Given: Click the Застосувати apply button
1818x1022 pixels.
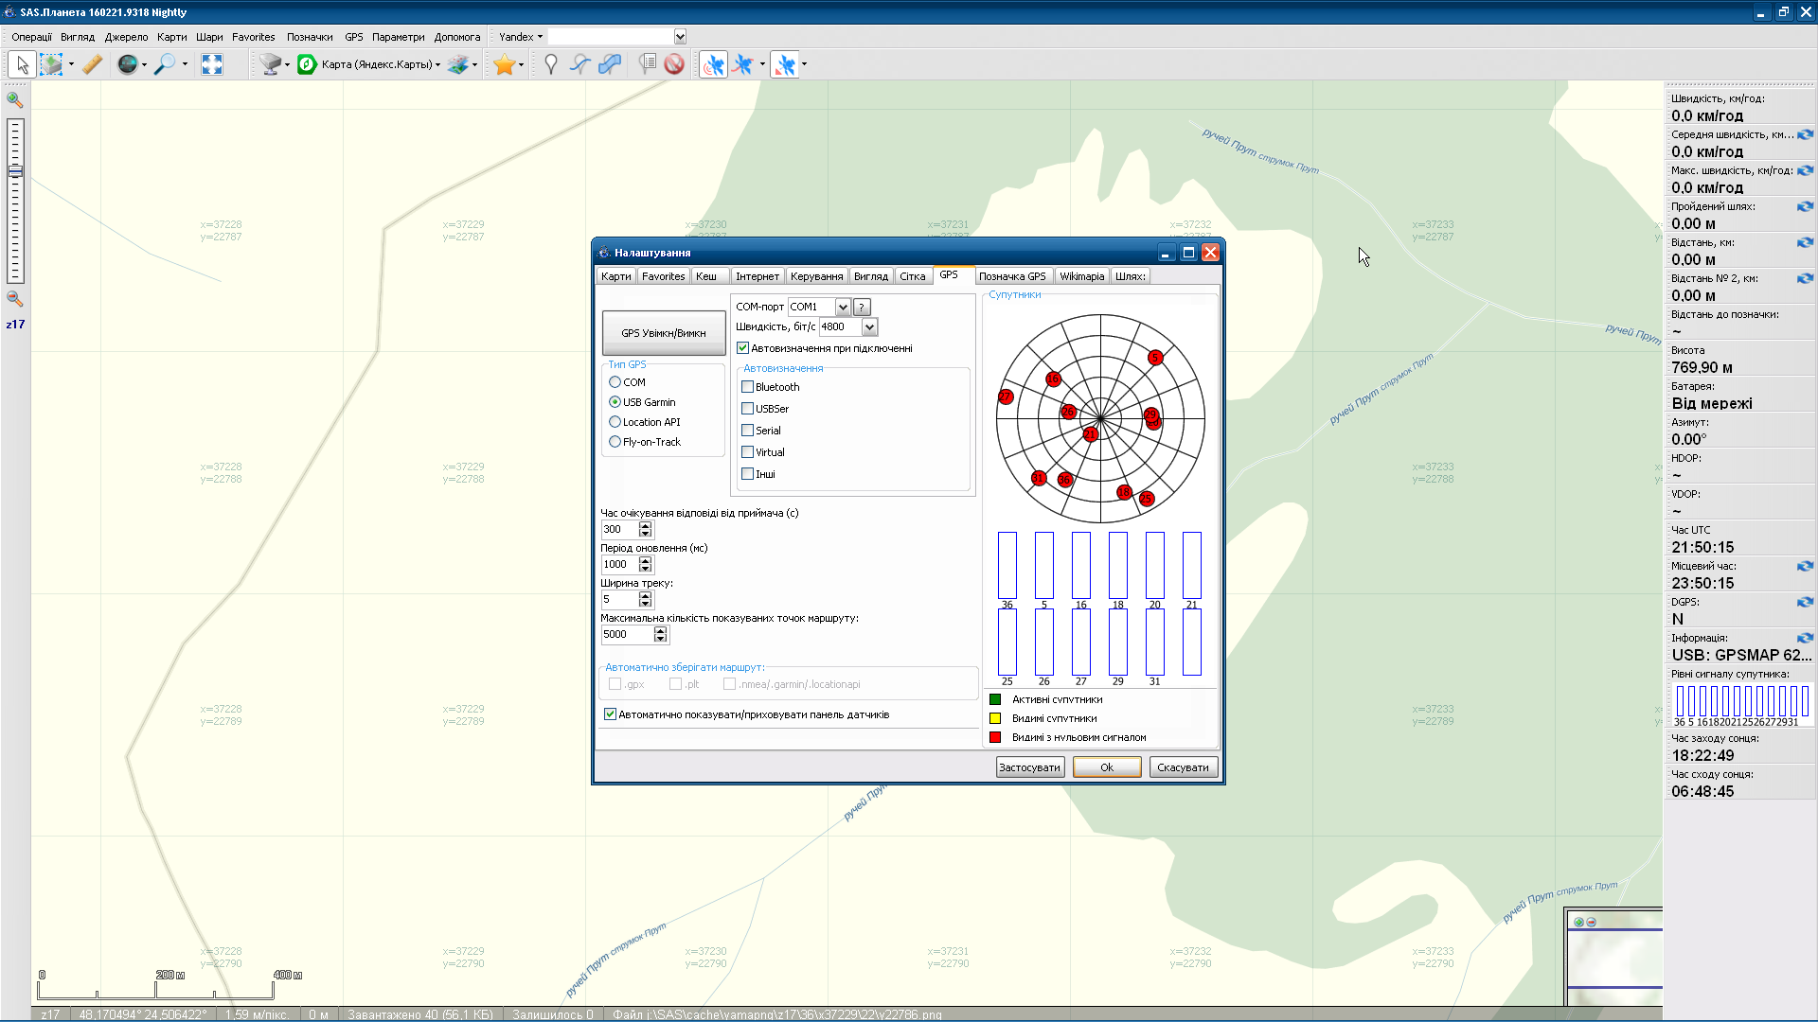Looking at the screenshot, I should click(x=1029, y=767).
